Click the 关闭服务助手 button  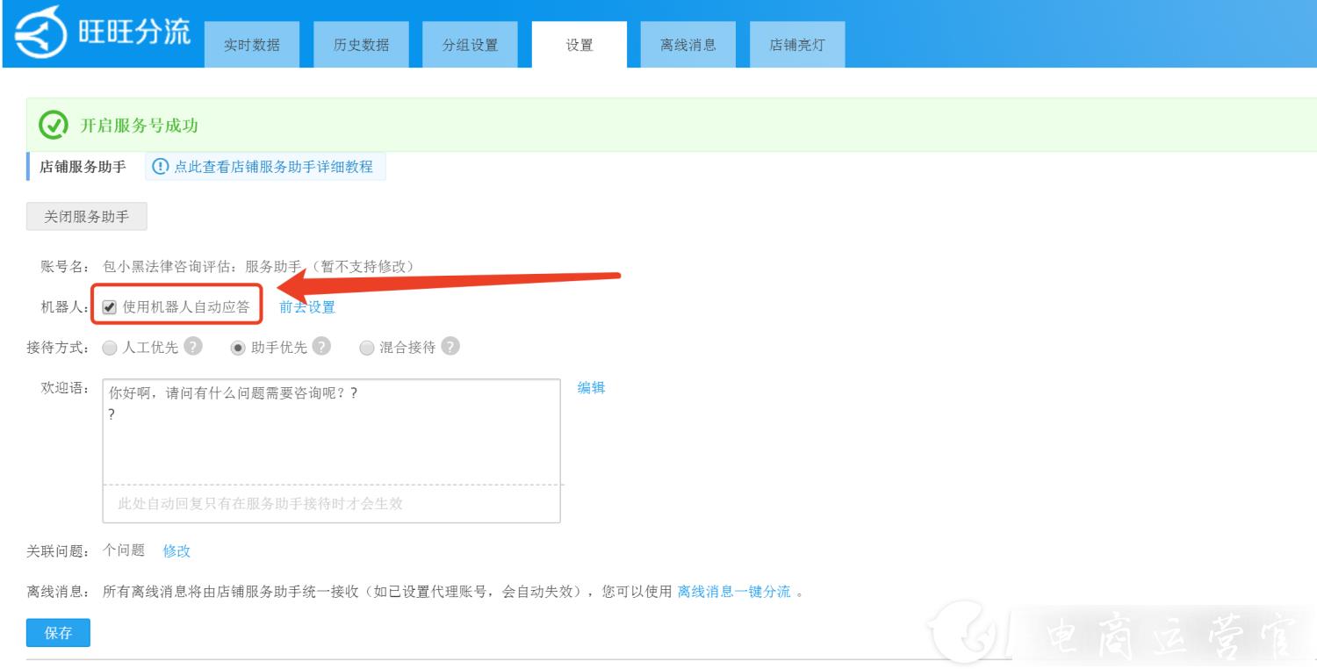coord(87,217)
